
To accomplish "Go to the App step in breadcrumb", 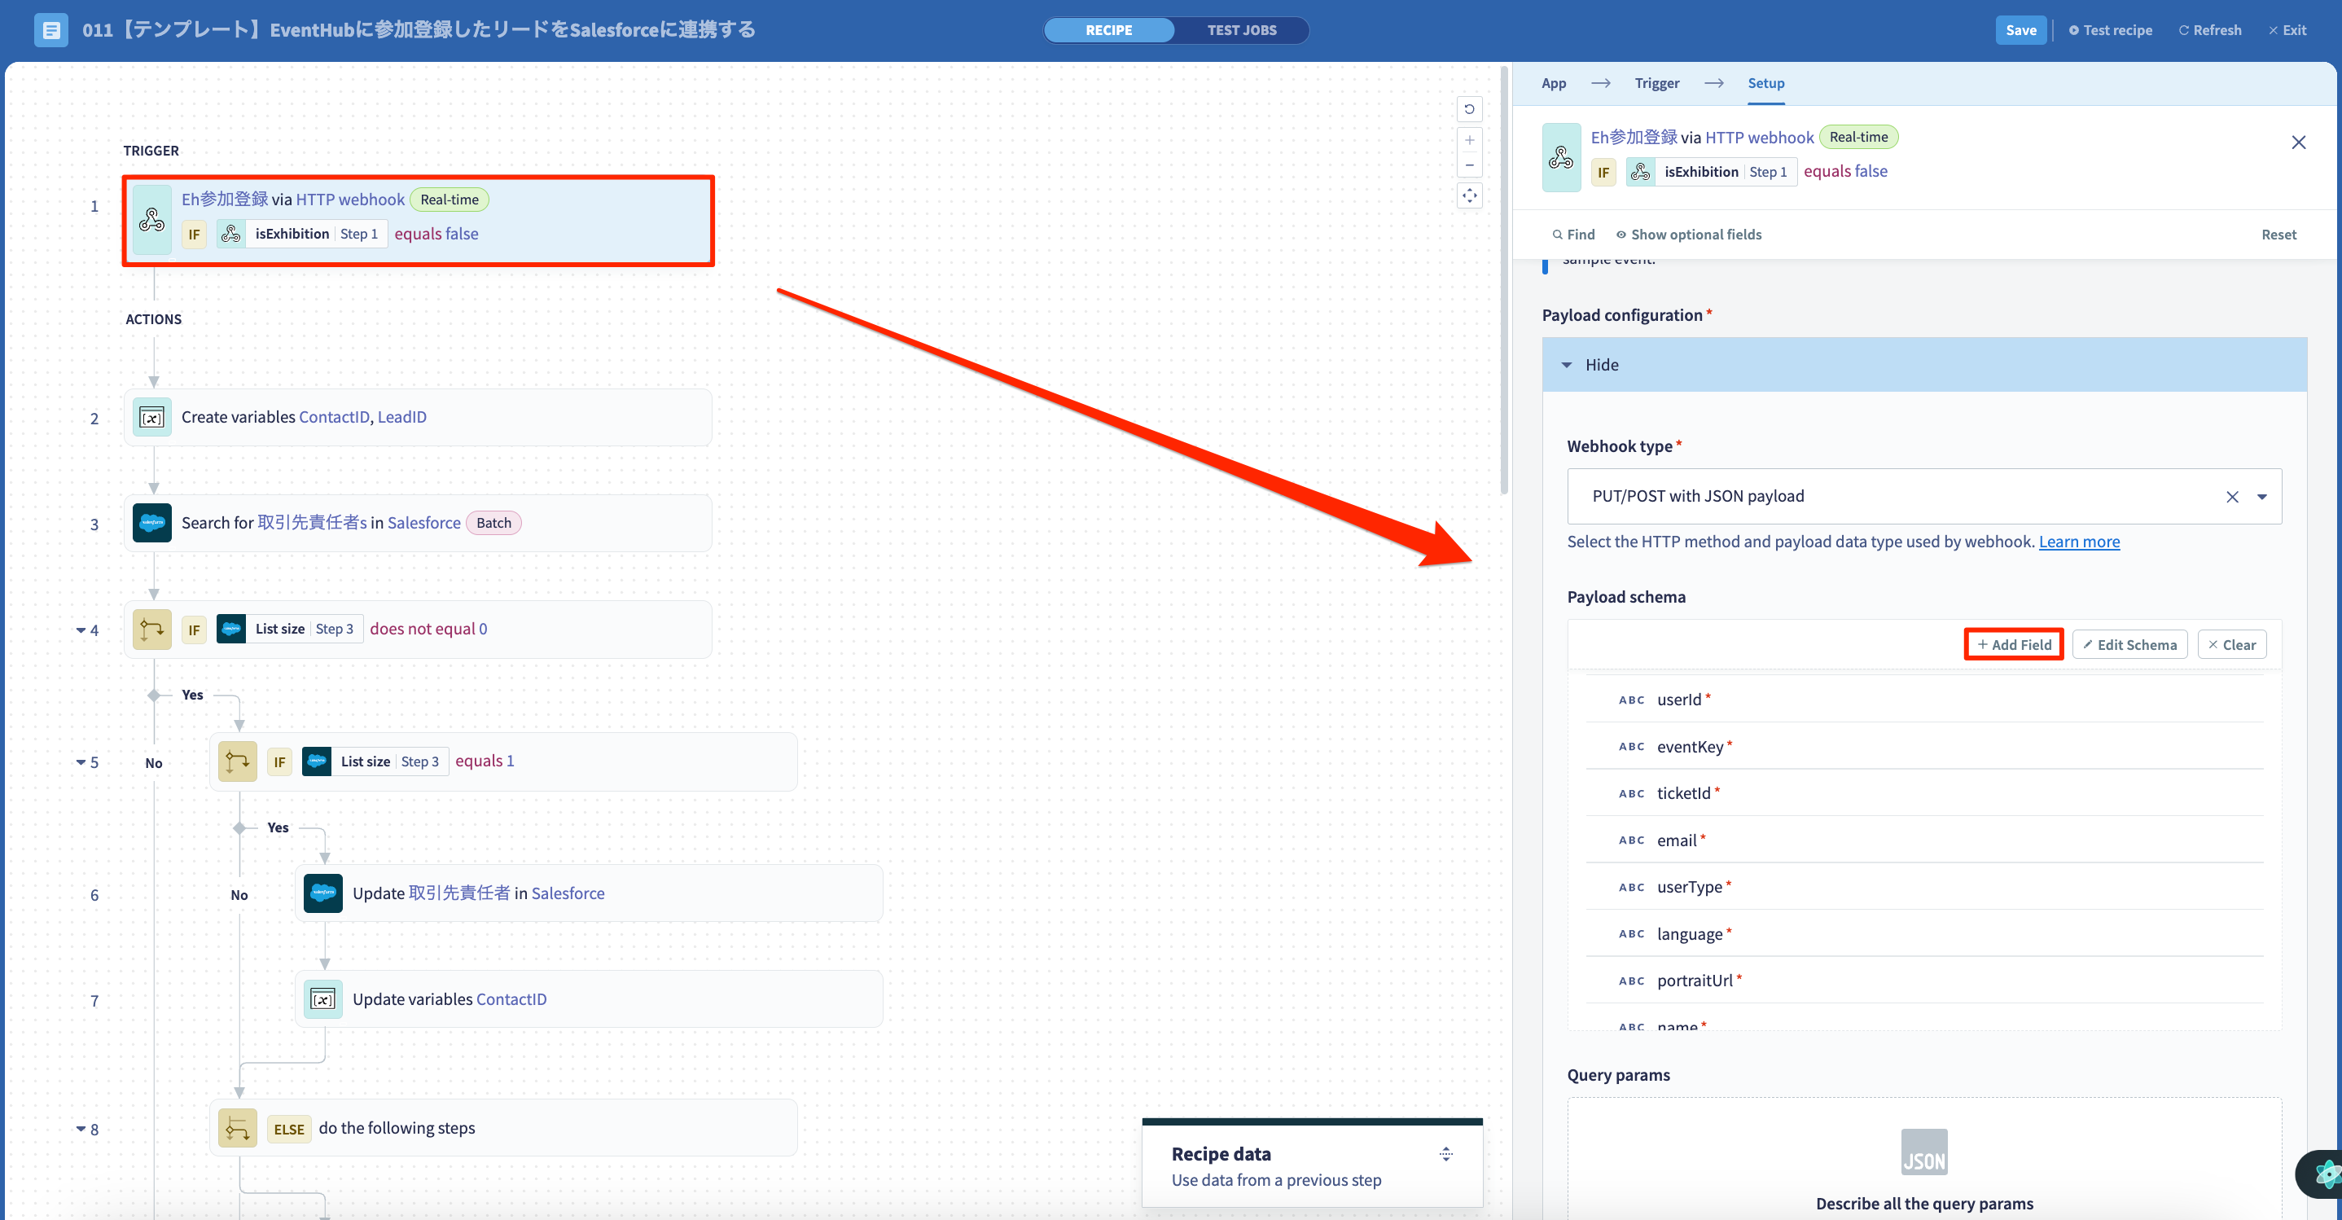I will (1553, 83).
